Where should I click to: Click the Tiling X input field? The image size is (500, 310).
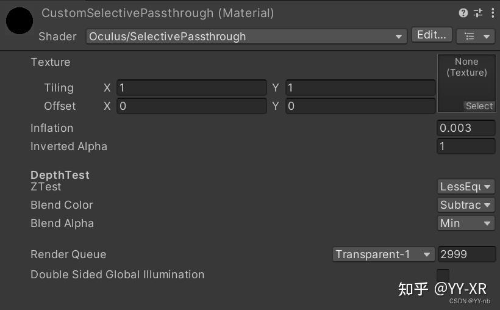pyautogui.click(x=191, y=88)
